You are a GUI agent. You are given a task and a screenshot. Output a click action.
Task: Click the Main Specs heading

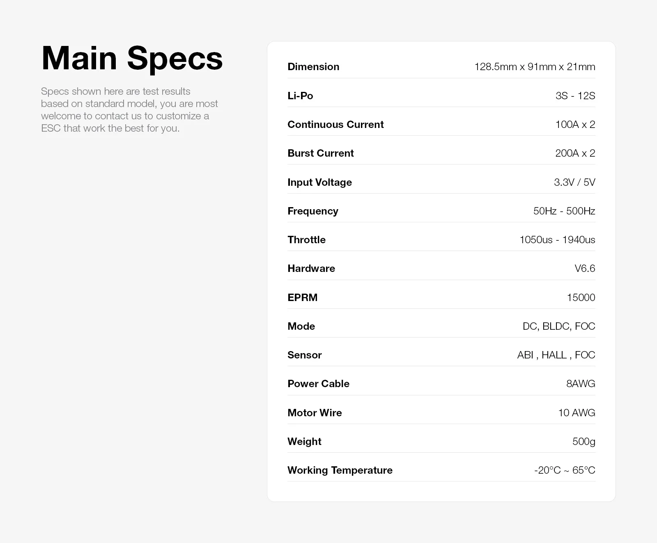132,58
